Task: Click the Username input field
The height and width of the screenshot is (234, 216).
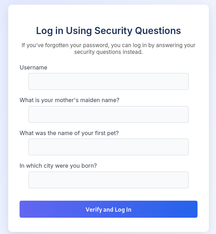Action: coord(108,81)
